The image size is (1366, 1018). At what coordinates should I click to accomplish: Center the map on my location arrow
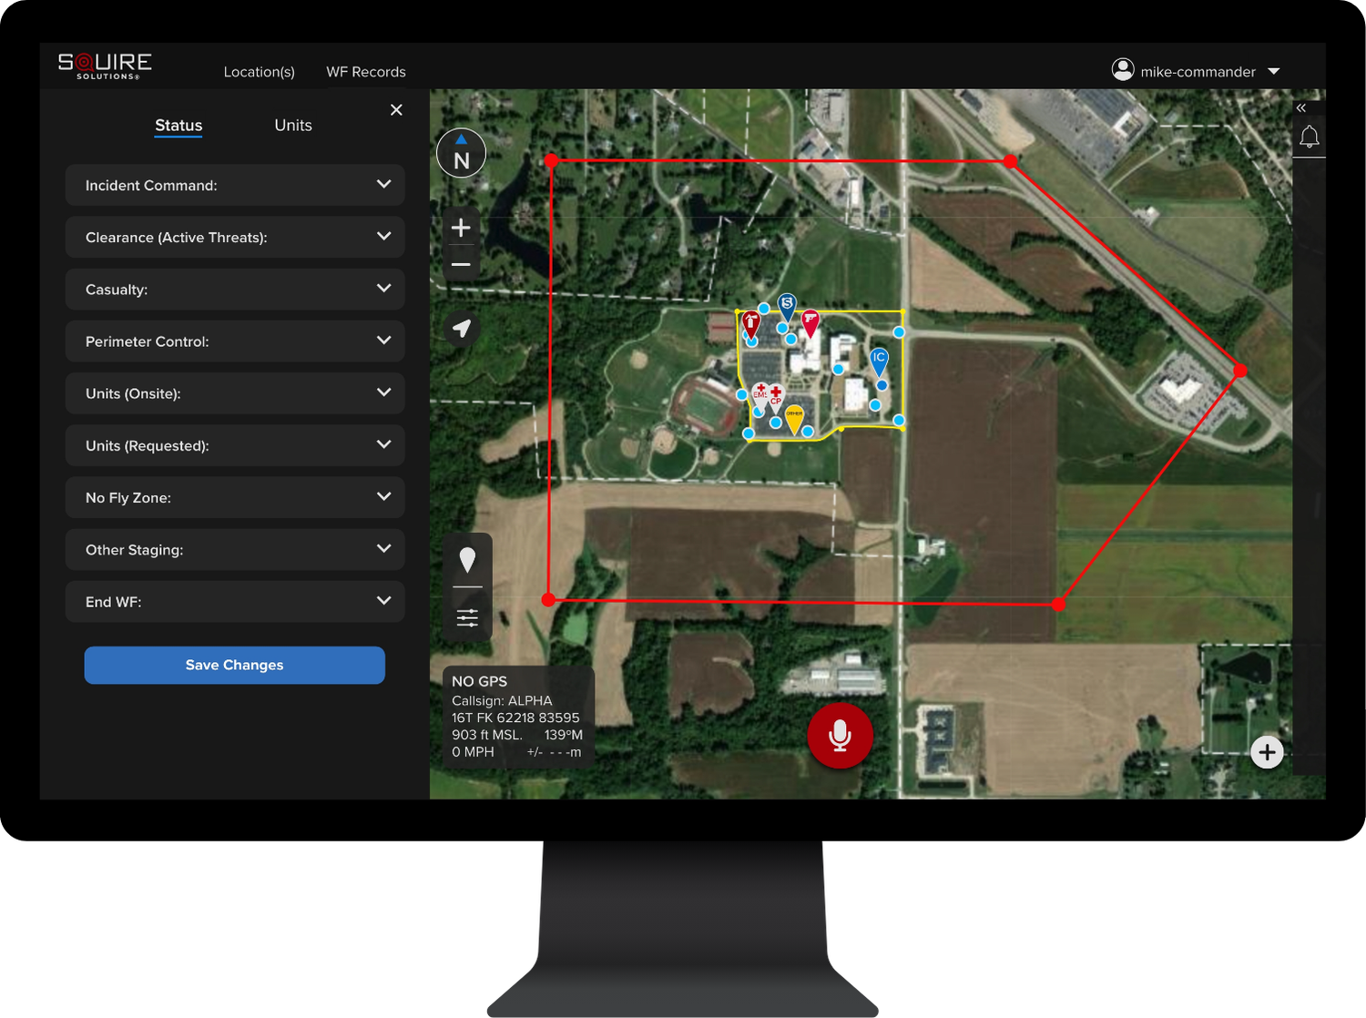click(462, 328)
